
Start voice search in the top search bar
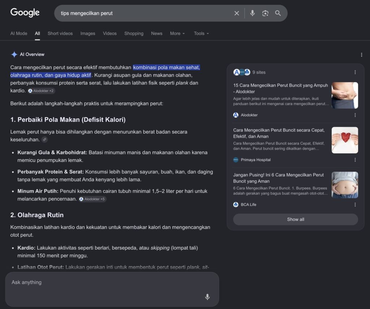(x=252, y=13)
